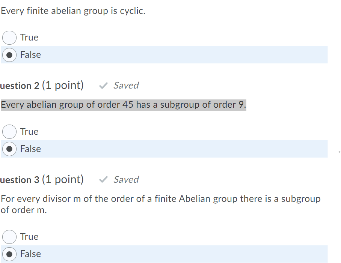Select False for the divisor m question
Screen dimensions: 341x263
click(x=9, y=254)
